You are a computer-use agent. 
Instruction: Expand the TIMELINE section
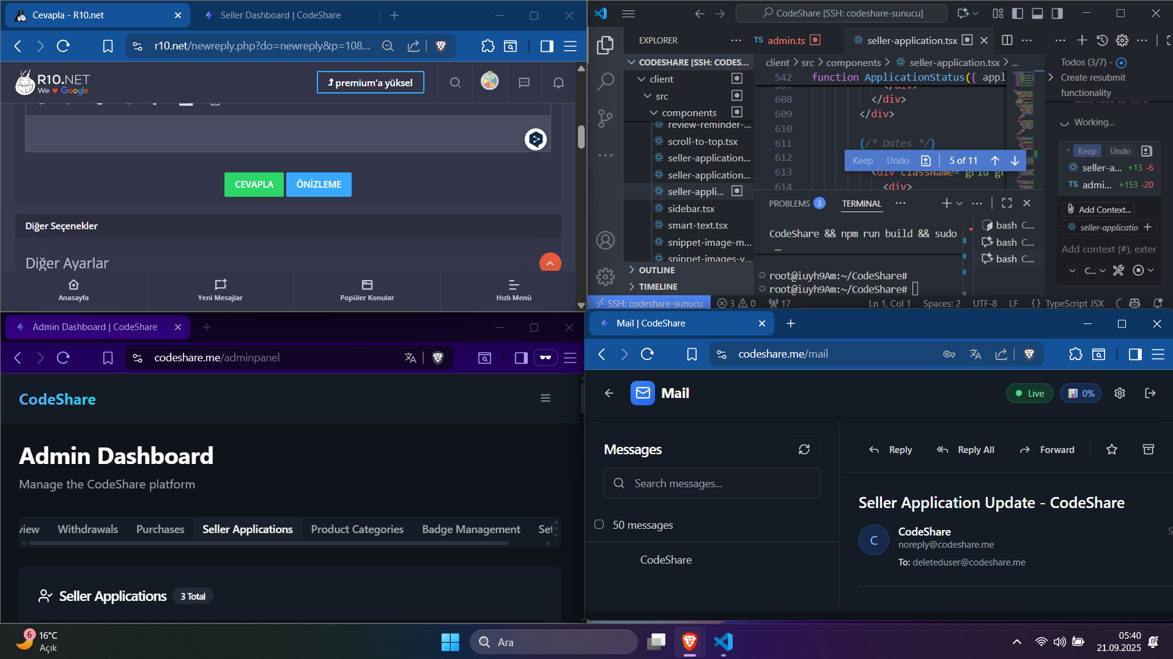[x=689, y=287]
